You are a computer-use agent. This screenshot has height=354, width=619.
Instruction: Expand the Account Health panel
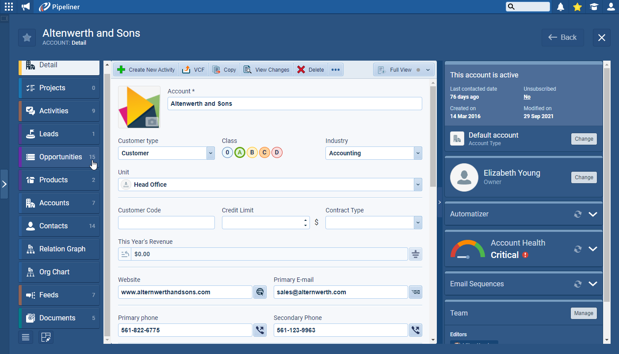593,249
